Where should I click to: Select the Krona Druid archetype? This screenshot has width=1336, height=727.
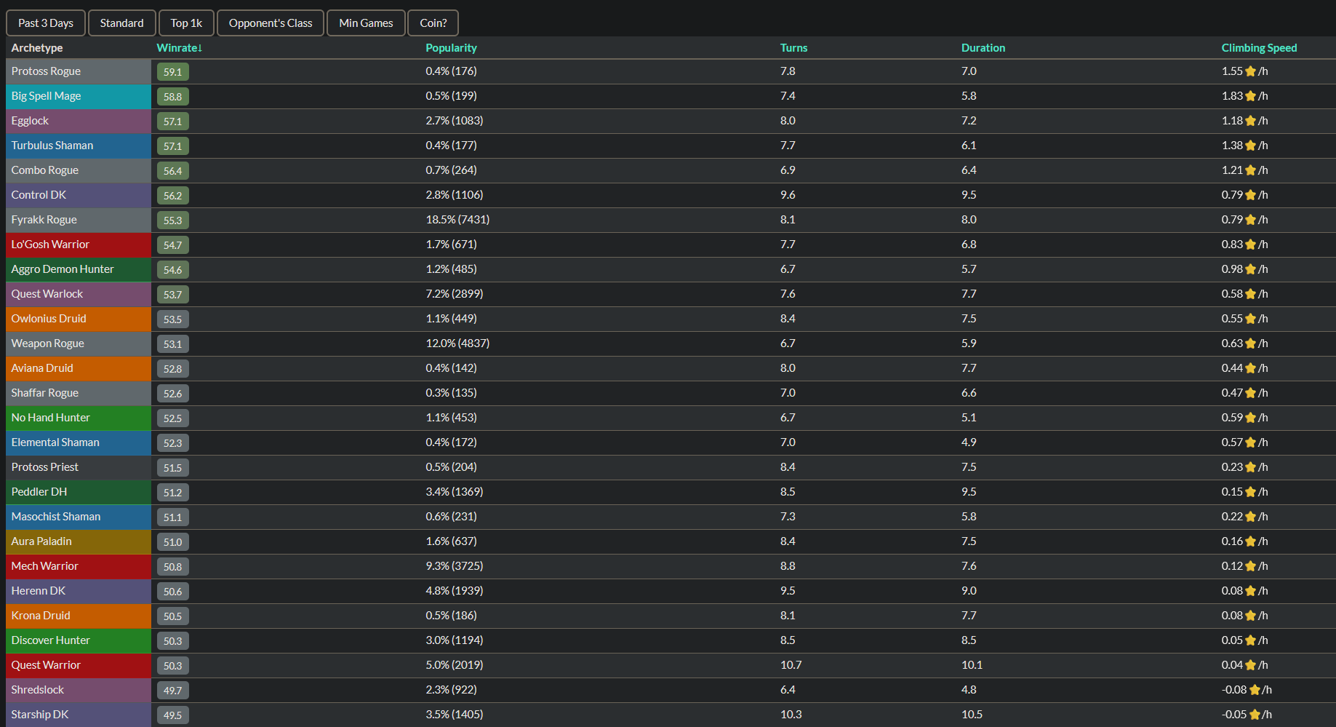click(x=79, y=616)
